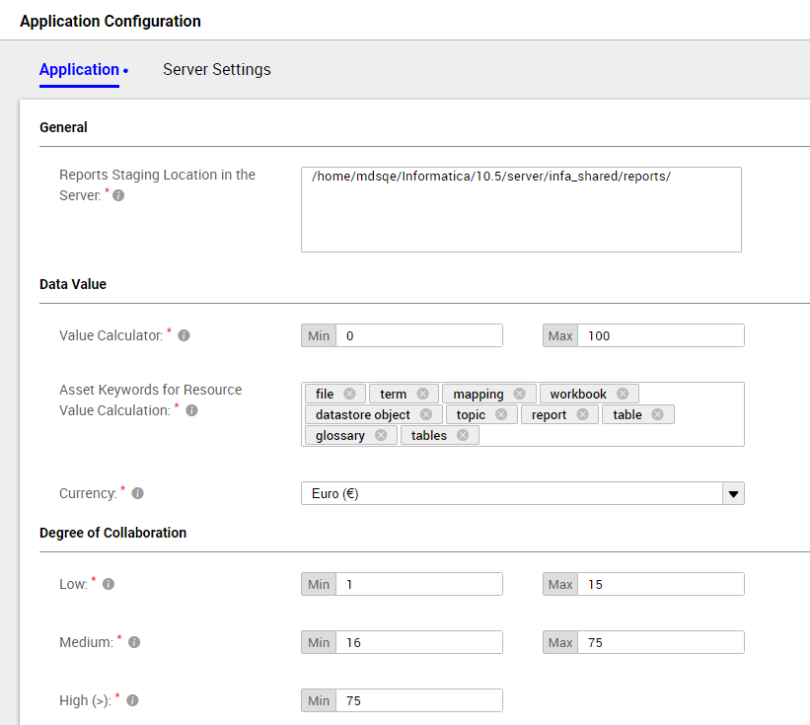Remove the "datastore object" keyword tag

(426, 414)
